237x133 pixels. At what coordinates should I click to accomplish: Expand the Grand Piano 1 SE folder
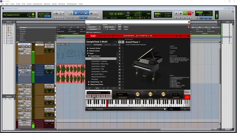pos(89,82)
